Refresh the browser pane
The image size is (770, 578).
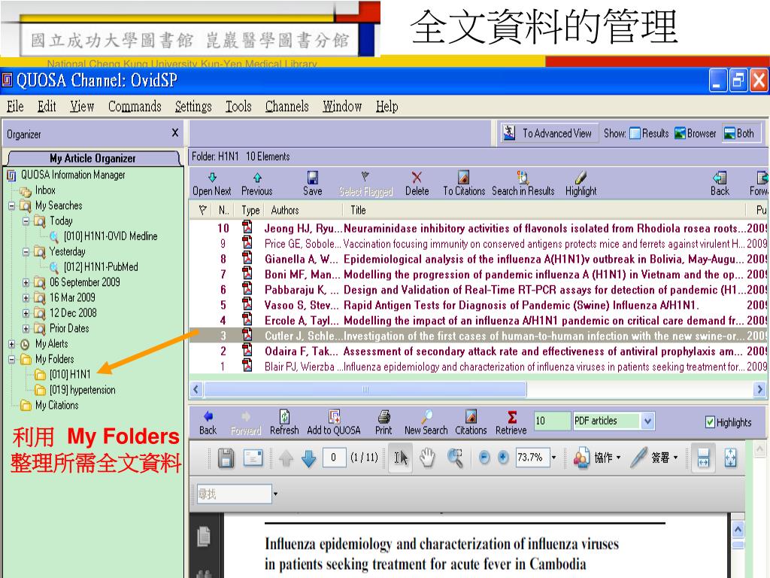click(284, 416)
